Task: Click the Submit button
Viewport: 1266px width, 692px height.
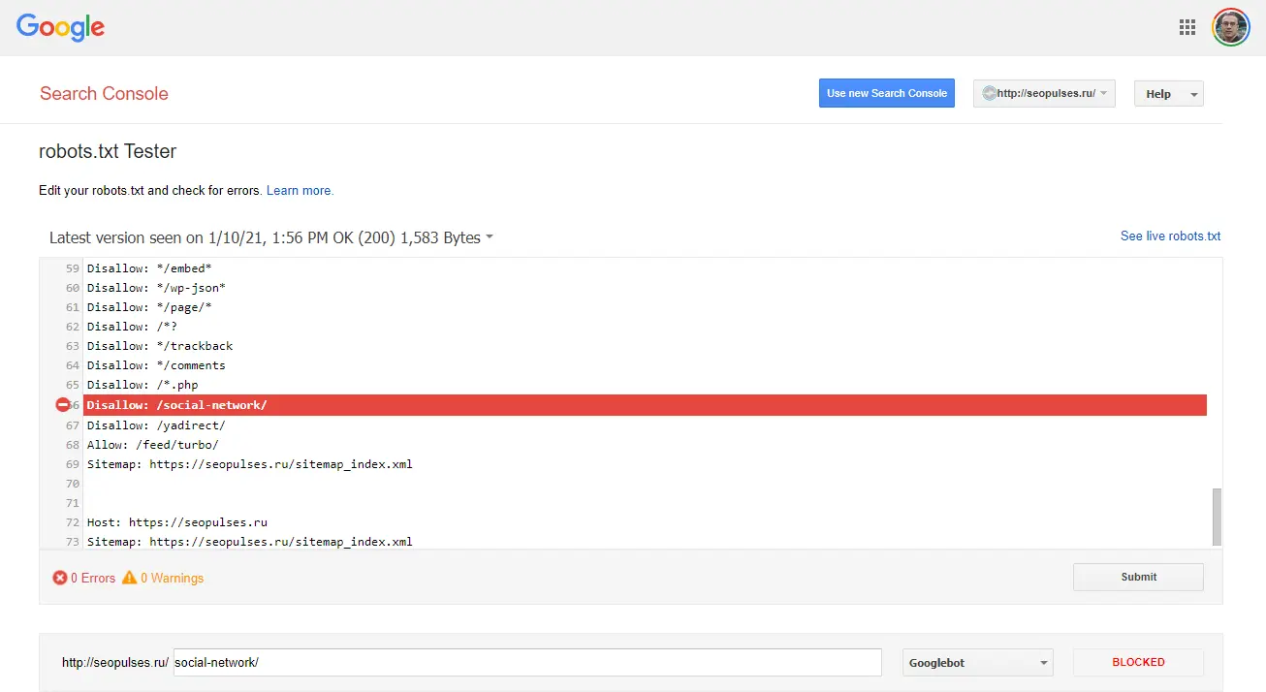Action: click(1137, 577)
